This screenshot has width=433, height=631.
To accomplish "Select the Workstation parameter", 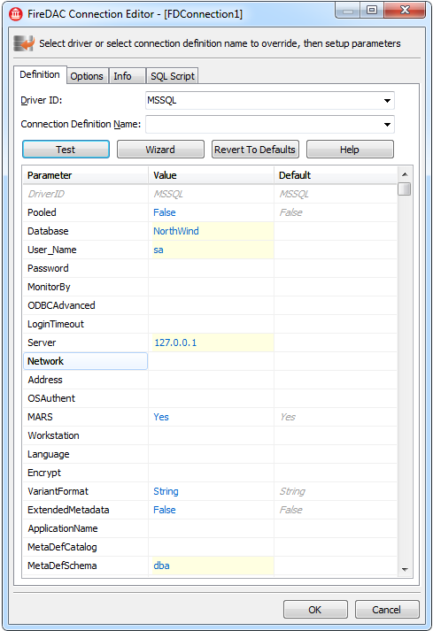I will [x=85, y=435].
